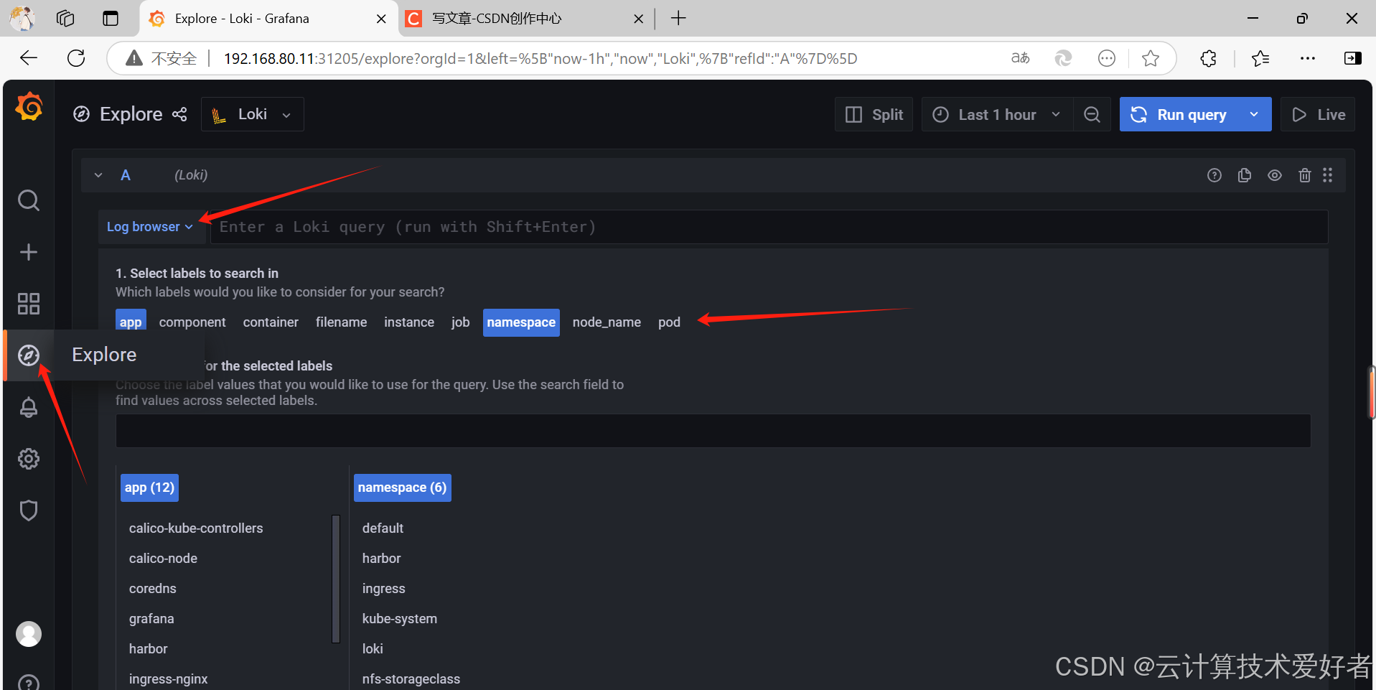
Task: Select namespace value ingress
Action: pyautogui.click(x=383, y=589)
